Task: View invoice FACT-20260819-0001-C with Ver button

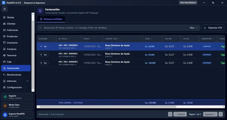Action: pos(44,46)
